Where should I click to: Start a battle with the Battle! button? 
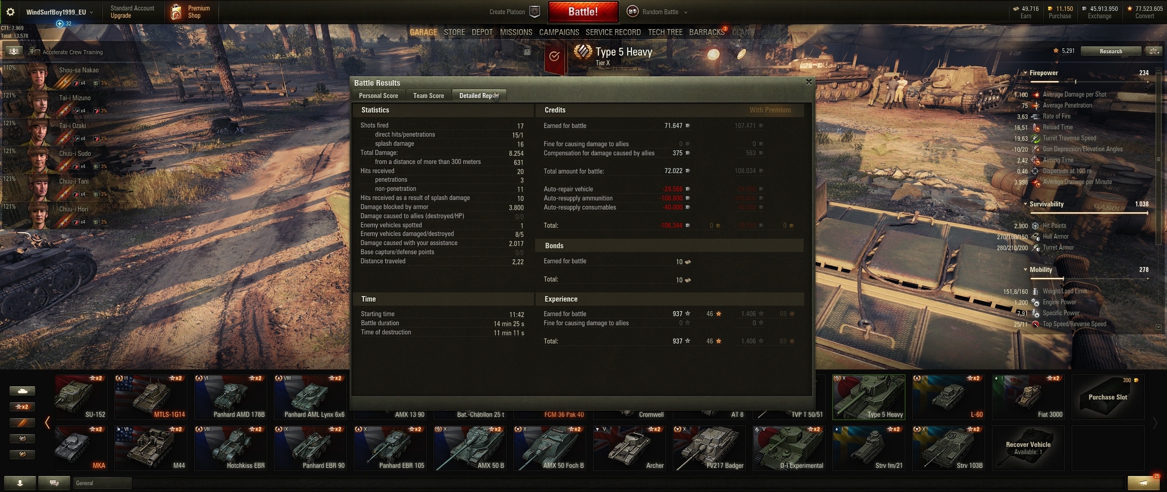pyautogui.click(x=583, y=12)
